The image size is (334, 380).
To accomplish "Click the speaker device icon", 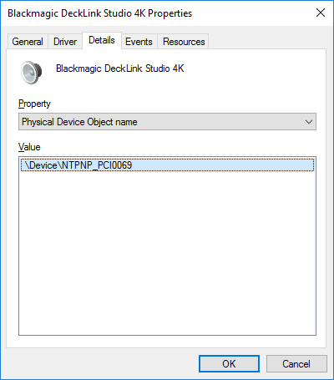I will (x=32, y=73).
